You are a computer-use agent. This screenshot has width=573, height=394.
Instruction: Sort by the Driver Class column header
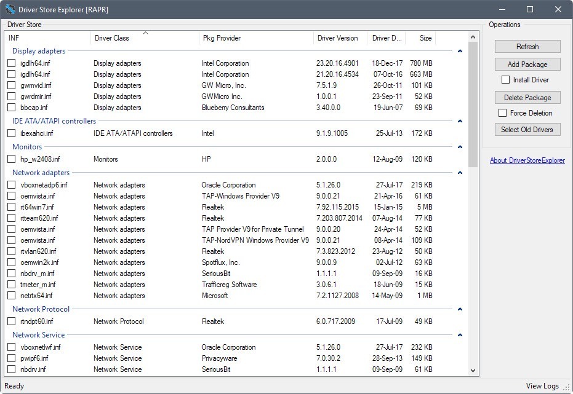click(x=111, y=38)
